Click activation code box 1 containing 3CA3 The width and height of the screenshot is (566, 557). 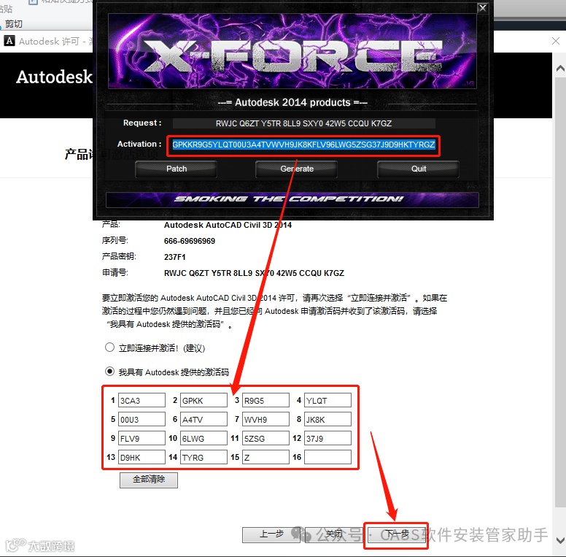(x=141, y=400)
